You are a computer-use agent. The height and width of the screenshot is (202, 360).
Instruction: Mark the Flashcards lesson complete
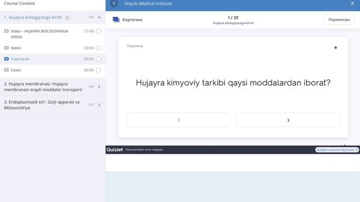pos(98,59)
